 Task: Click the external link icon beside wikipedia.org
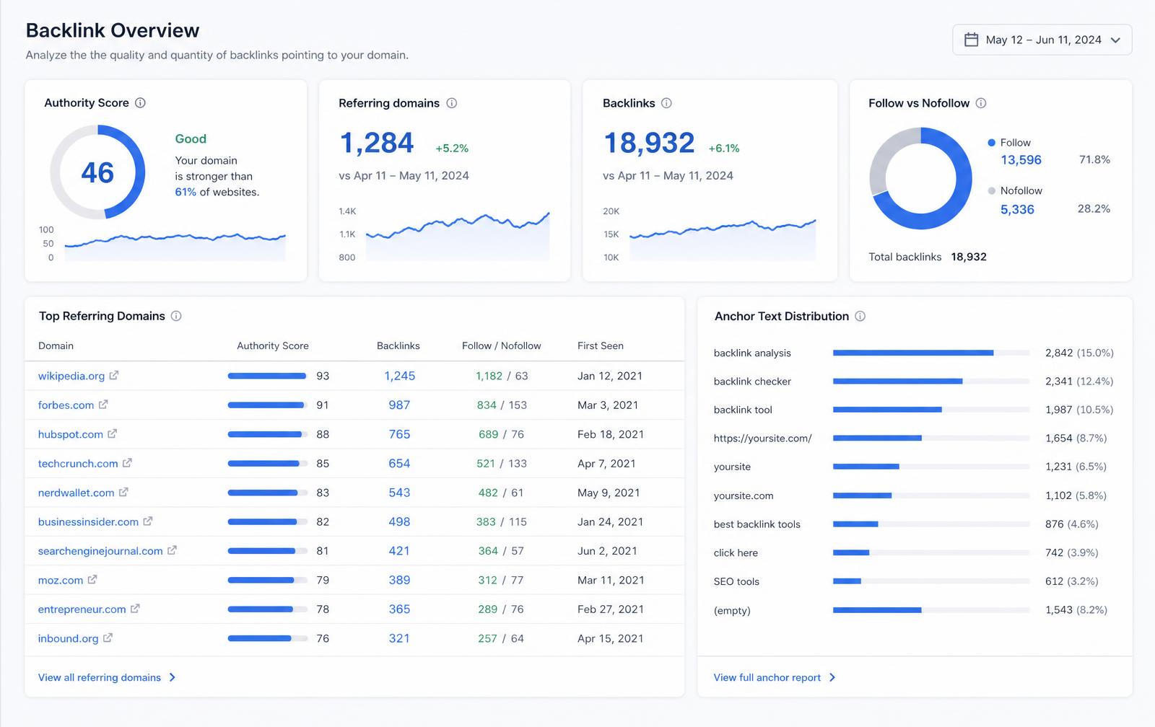(114, 375)
